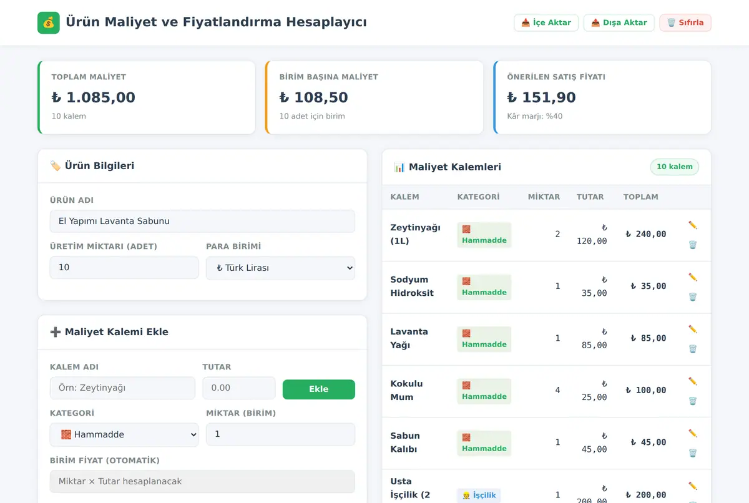Edit the Sabun Kalıbı row with pencil icon
The width and height of the screenshot is (749, 503).
tap(693, 433)
